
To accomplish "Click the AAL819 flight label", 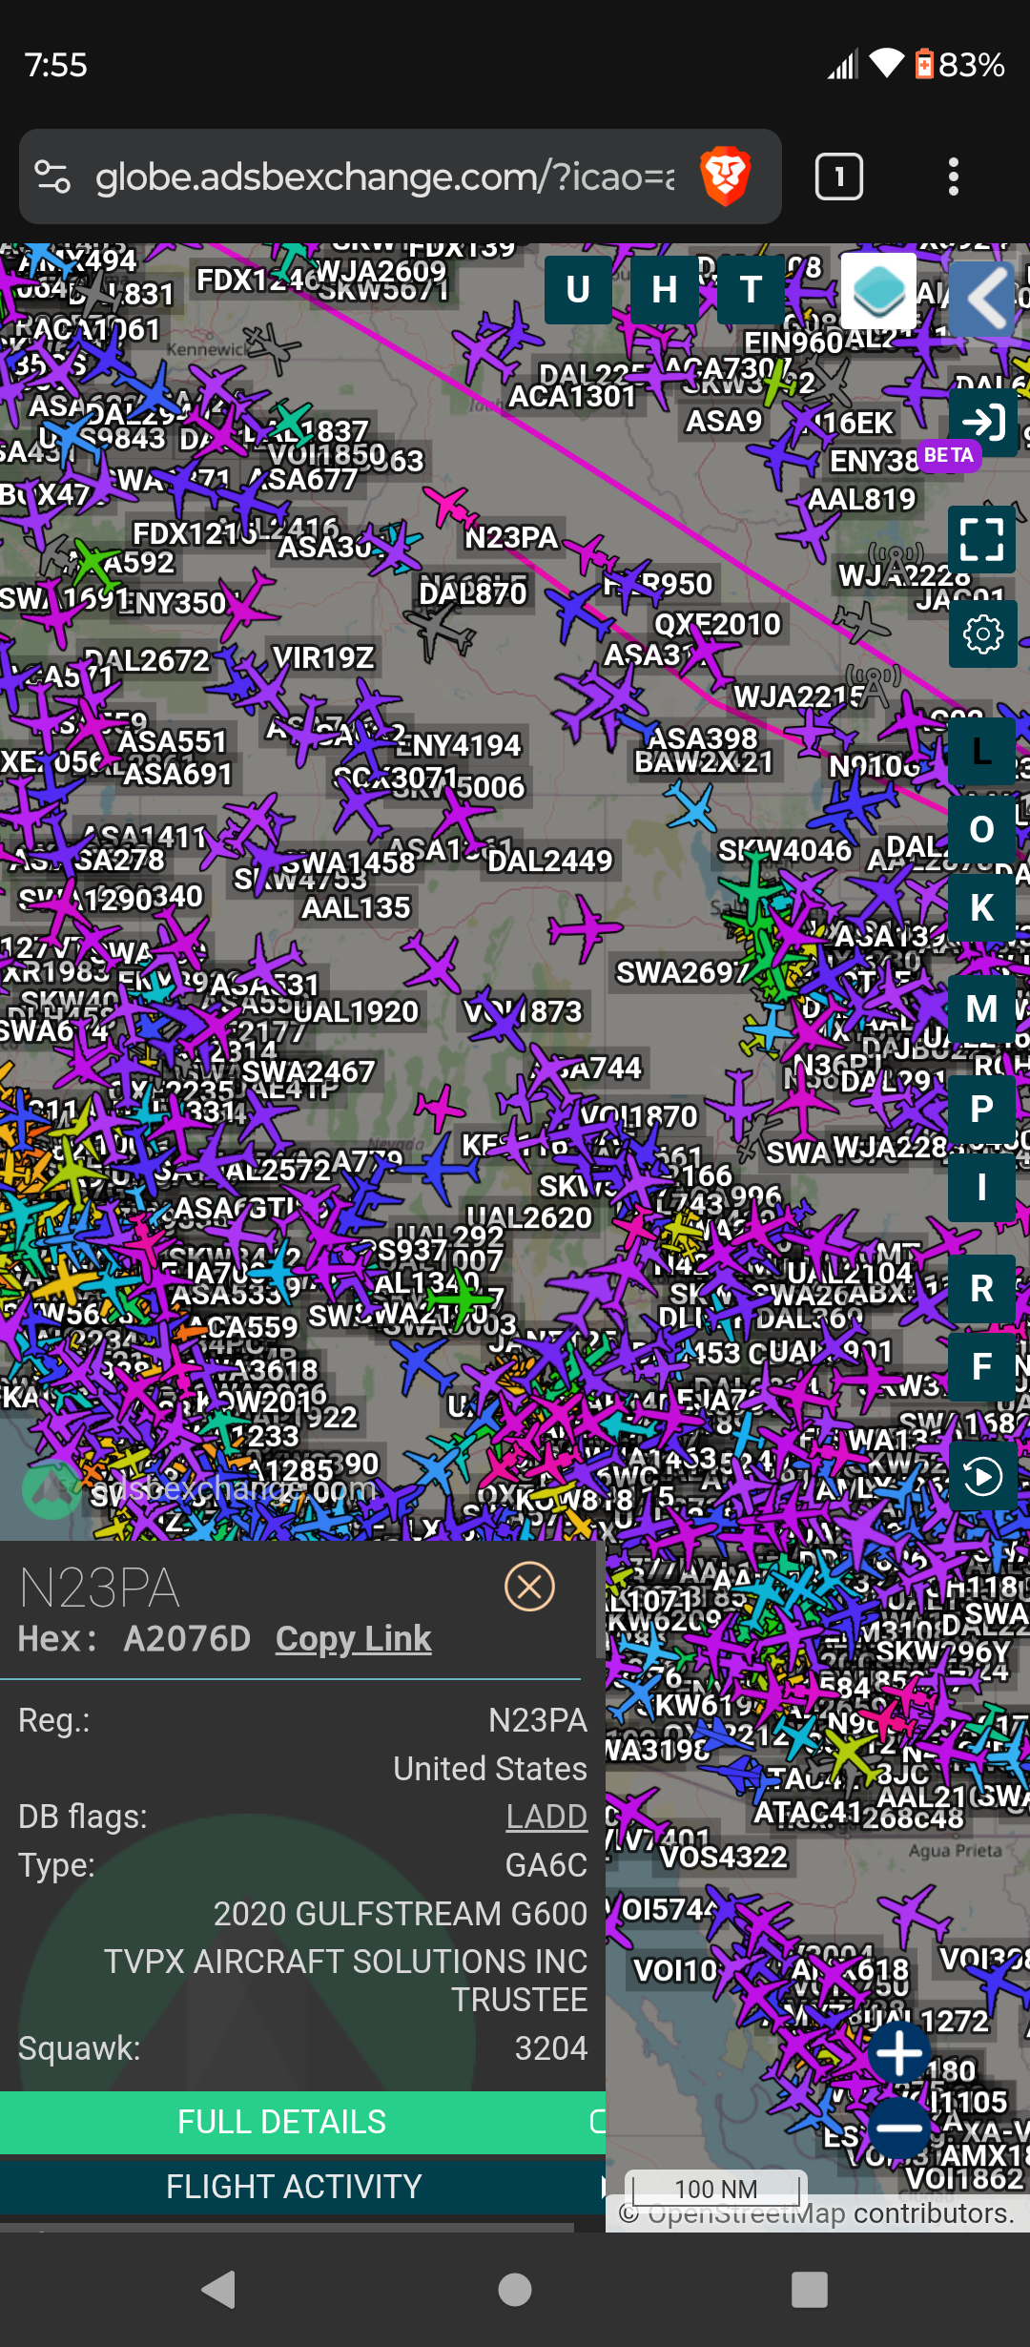I will tap(861, 499).
